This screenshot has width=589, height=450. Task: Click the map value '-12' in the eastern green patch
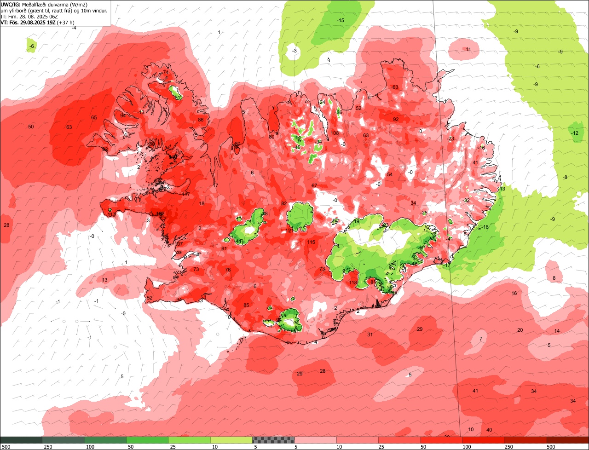[x=575, y=133]
